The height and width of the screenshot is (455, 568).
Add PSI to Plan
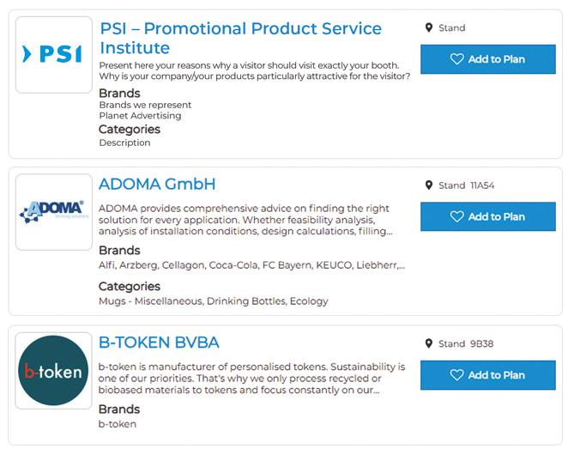[x=487, y=59]
